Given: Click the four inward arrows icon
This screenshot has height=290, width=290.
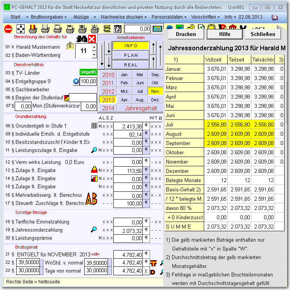Looking at the screenshot, I should 20,29.
